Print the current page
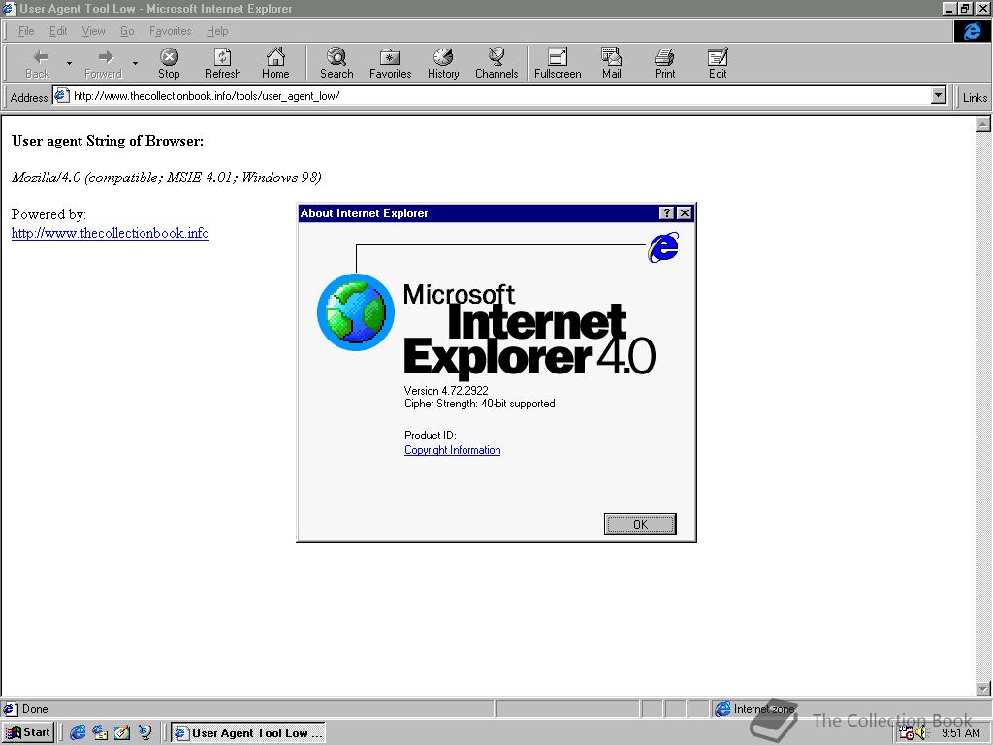 664,64
